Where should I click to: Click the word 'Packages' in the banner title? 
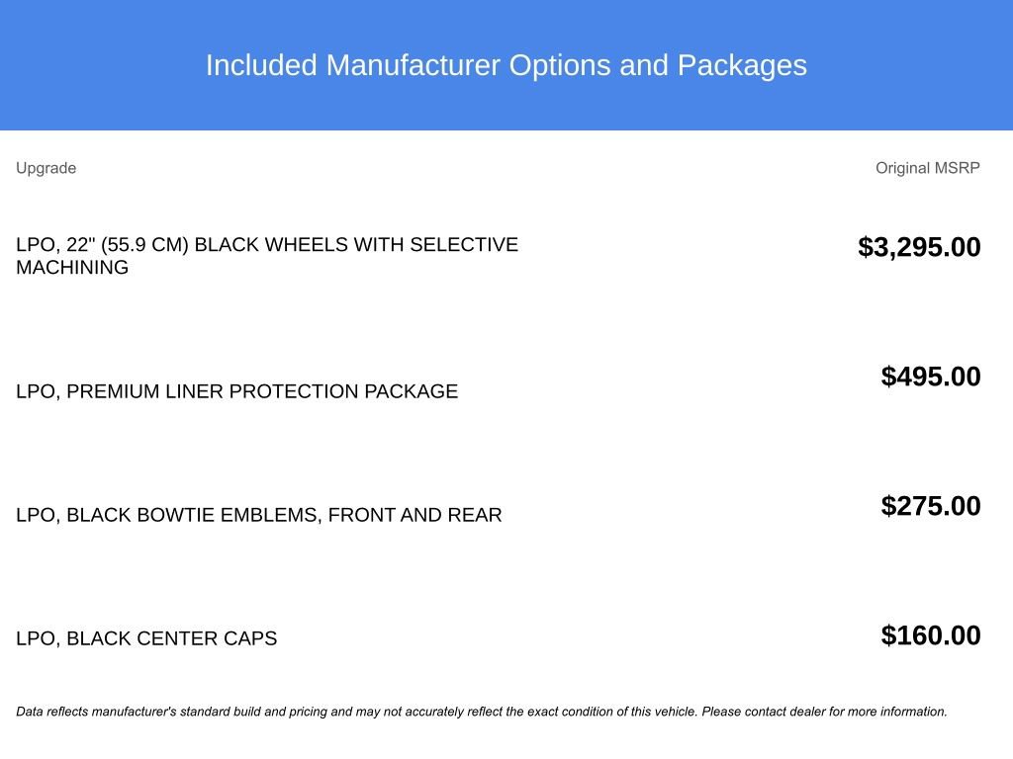(742, 65)
